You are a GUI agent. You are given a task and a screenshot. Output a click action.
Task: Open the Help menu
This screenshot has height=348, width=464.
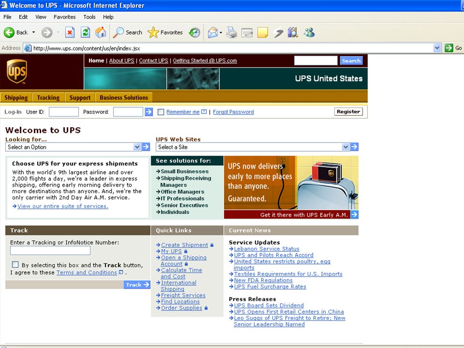(108, 17)
